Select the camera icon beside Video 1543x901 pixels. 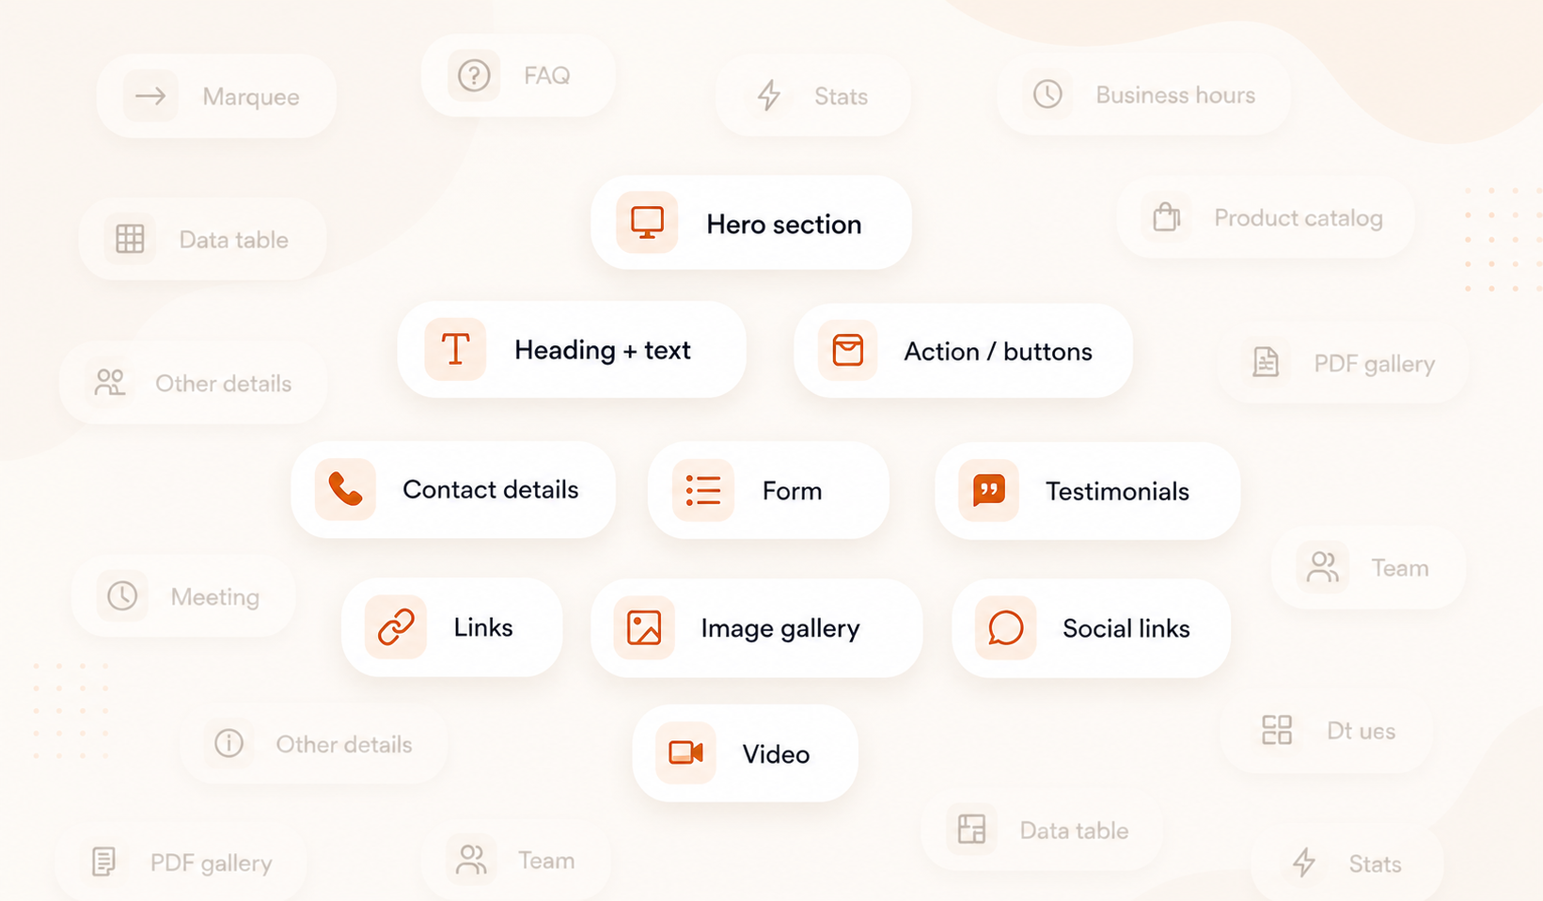[685, 752]
